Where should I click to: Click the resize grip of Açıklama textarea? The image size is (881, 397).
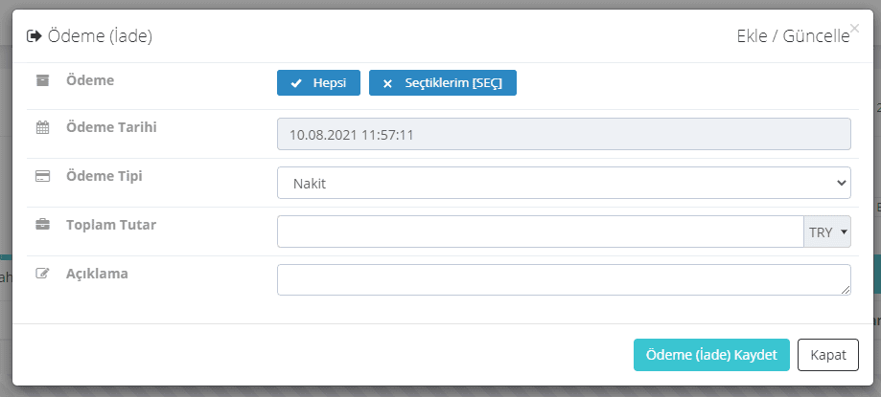click(x=846, y=290)
